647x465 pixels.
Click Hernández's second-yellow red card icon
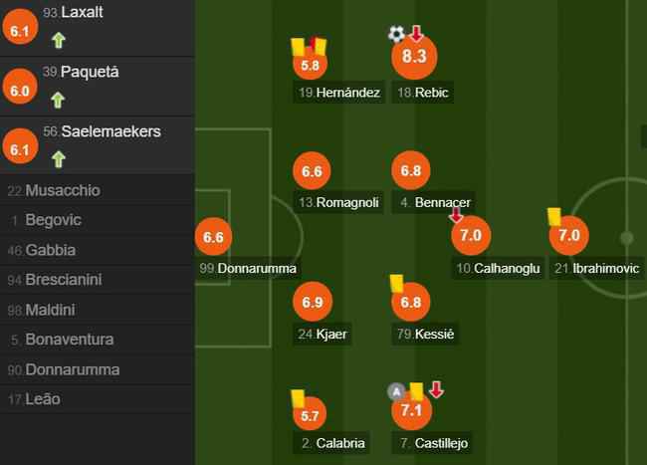point(317,46)
